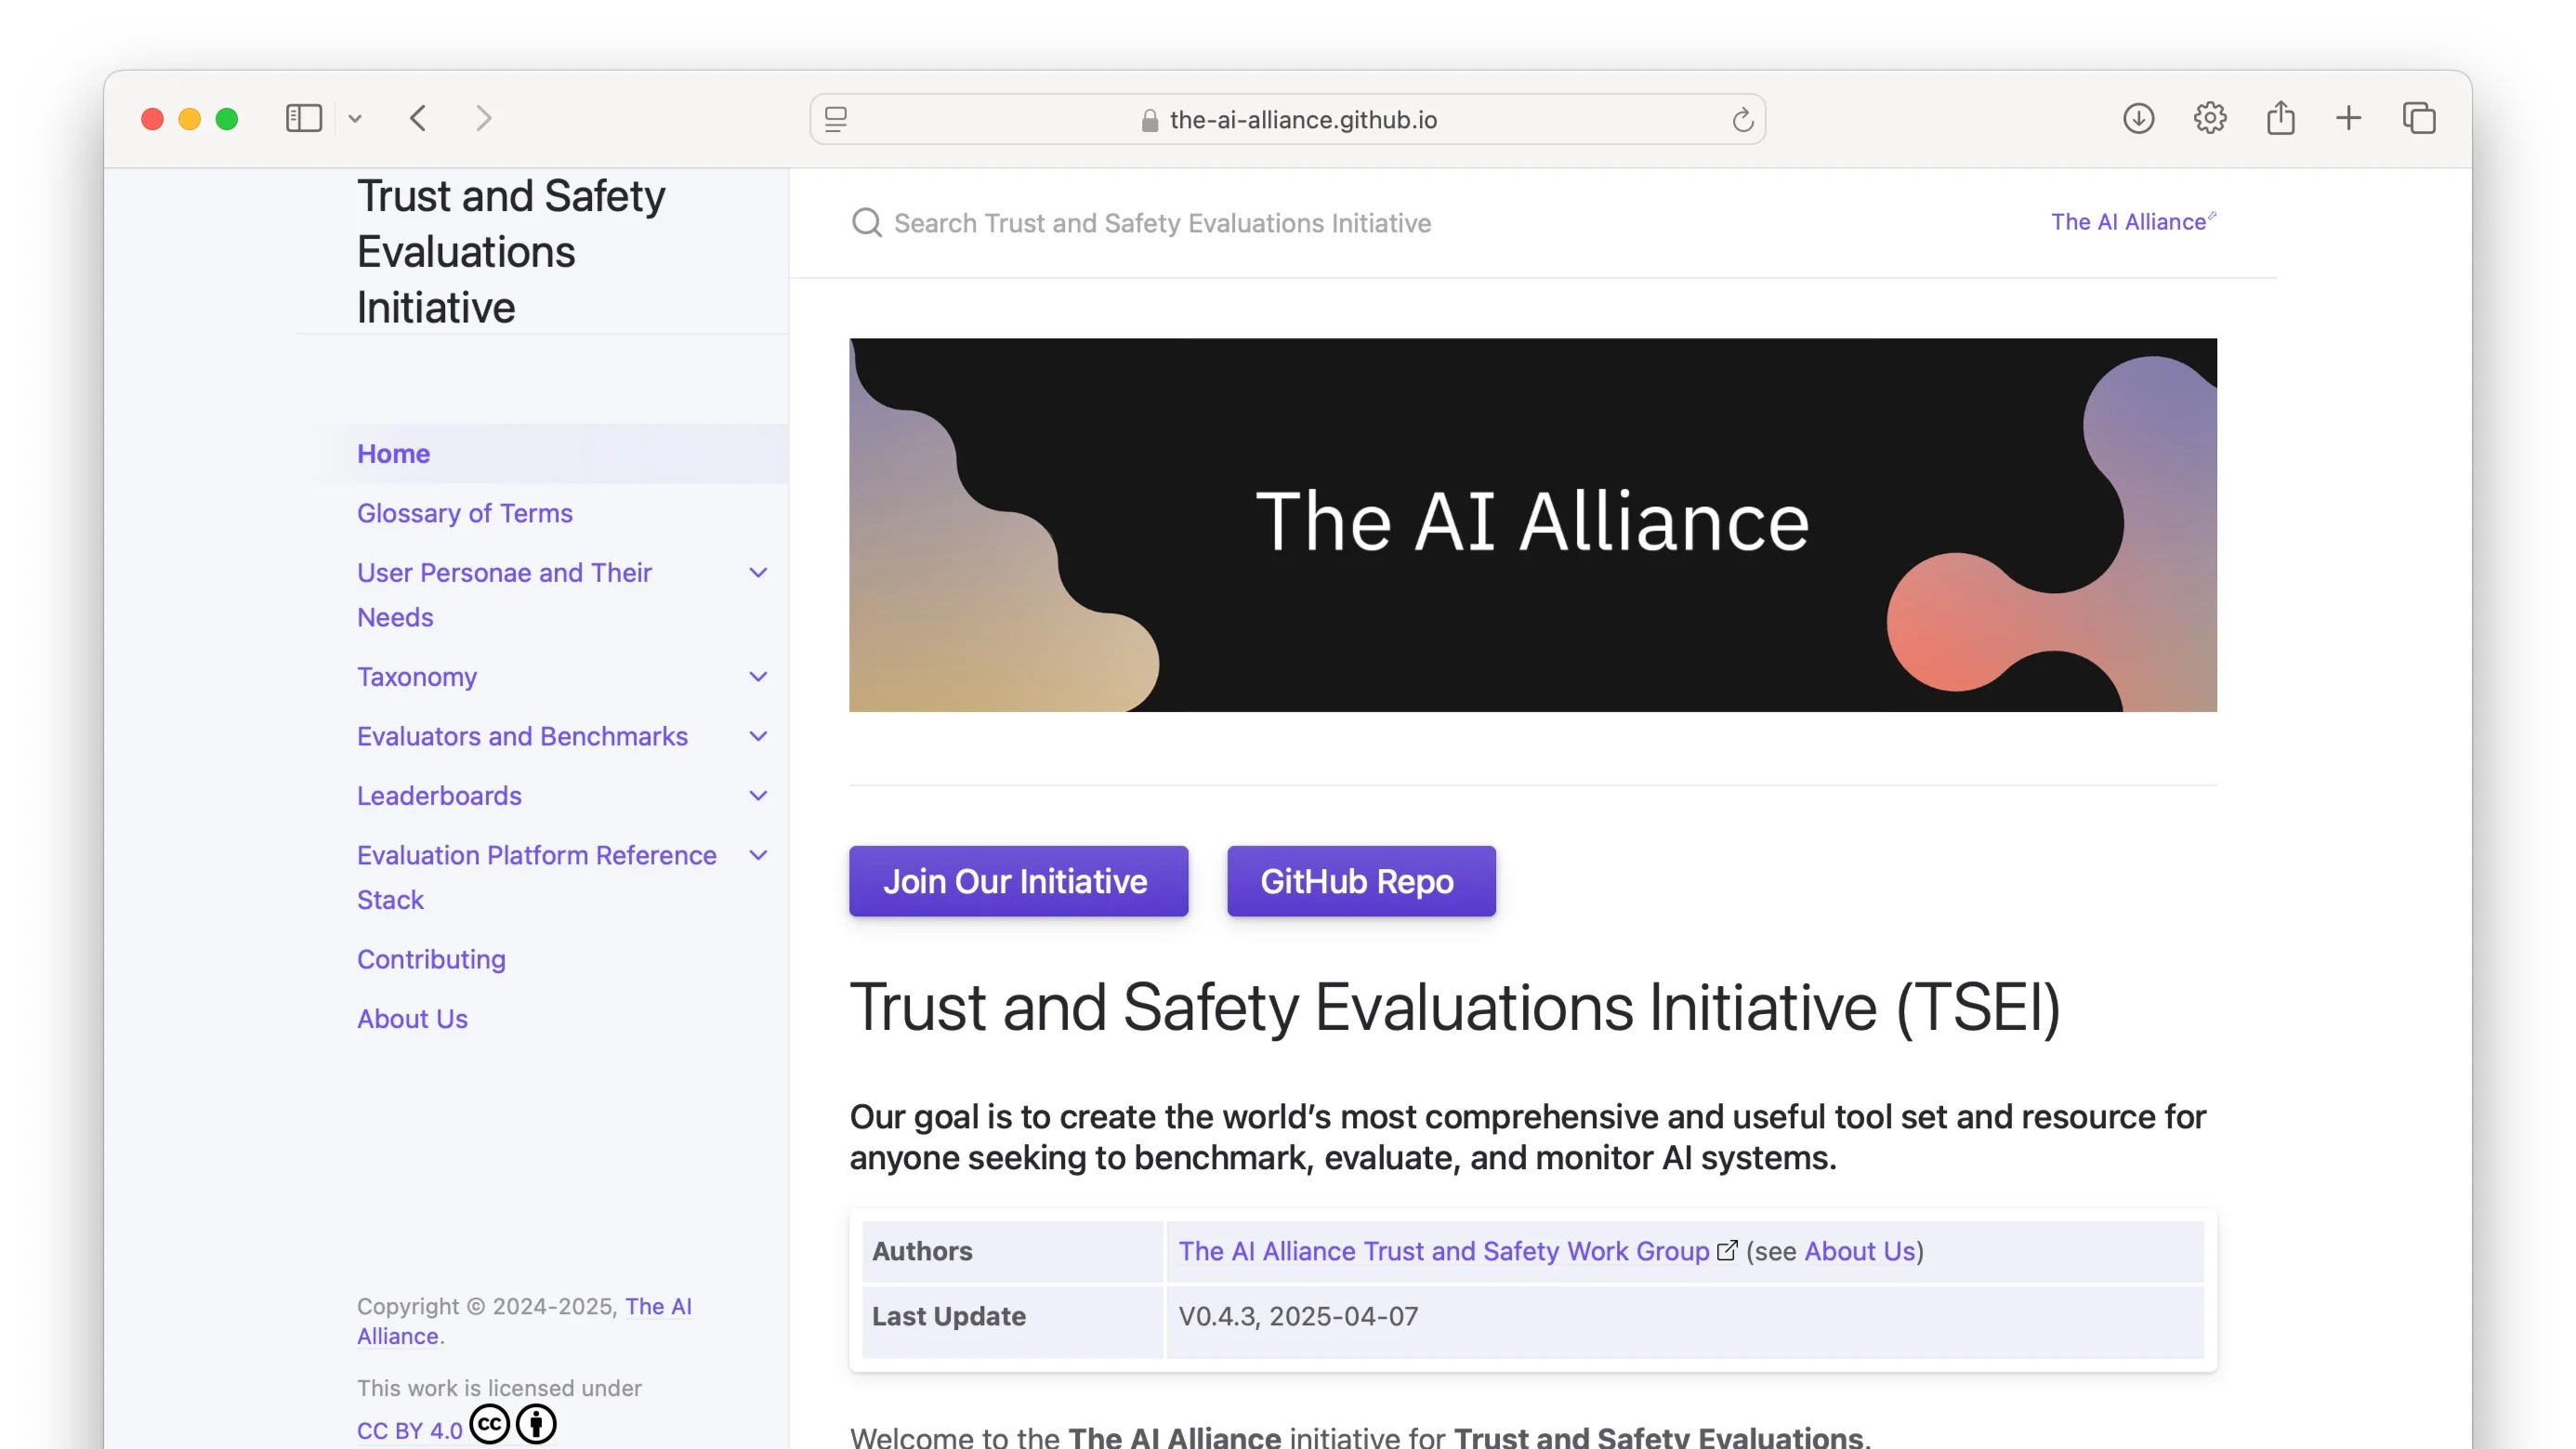The height and width of the screenshot is (1449, 2576).
Task: Click the lock icon in address bar
Action: [1149, 120]
